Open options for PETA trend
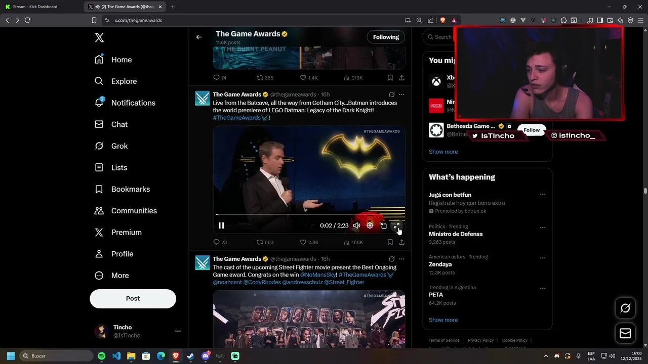 (x=543, y=288)
